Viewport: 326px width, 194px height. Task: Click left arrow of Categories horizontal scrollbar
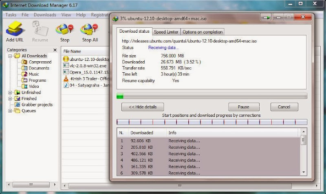click(x=9, y=185)
